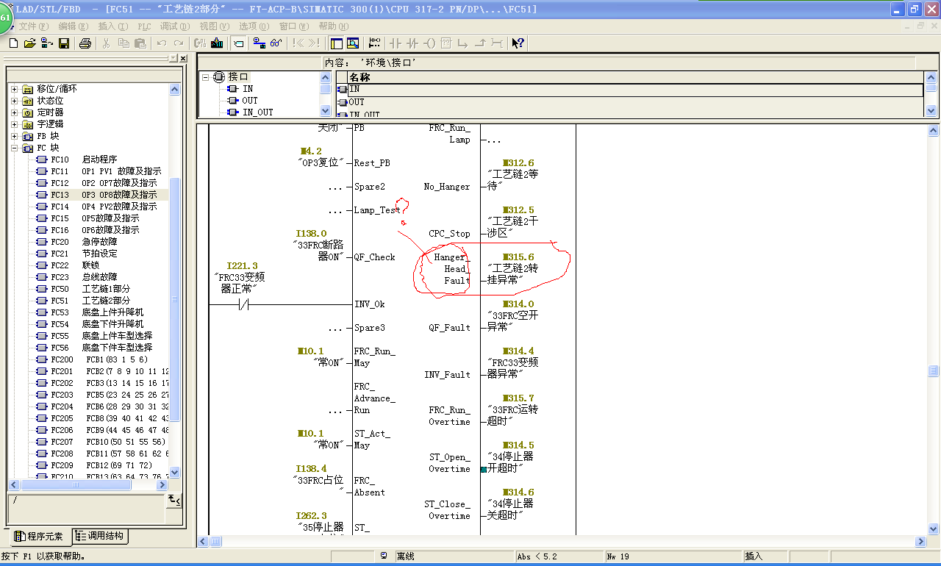Close the program elements overview pane
The height and width of the screenshot is (566, 941).
pos(183,58)
